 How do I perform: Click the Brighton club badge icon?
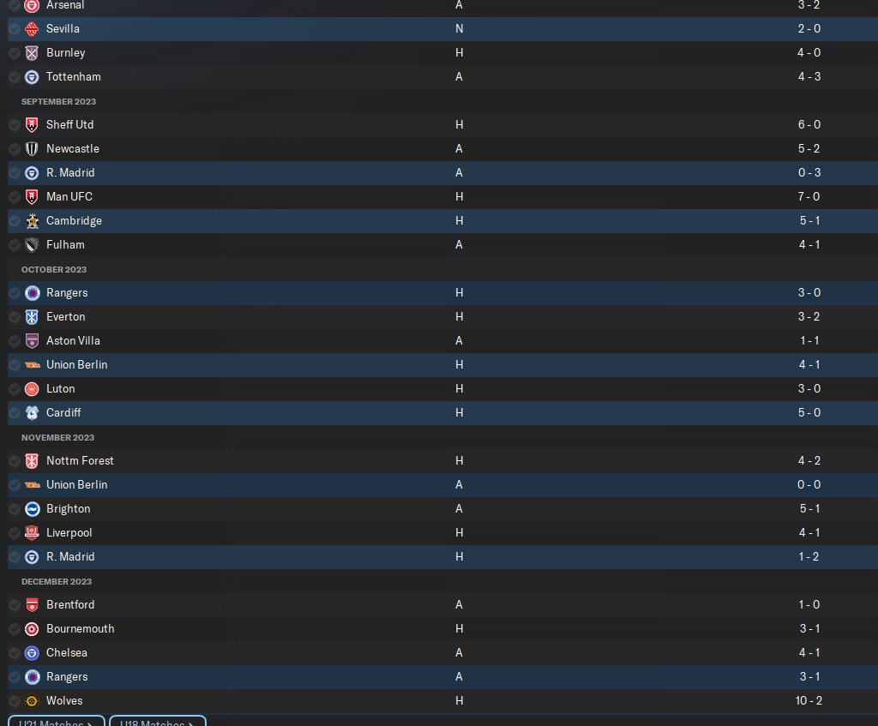tap(32, 509)
